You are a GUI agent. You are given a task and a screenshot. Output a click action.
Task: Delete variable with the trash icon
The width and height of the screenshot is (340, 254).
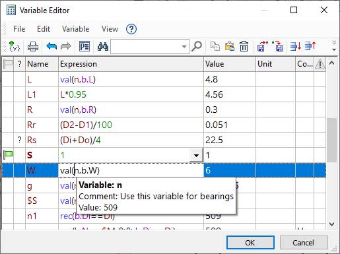(x=244, y=46)
